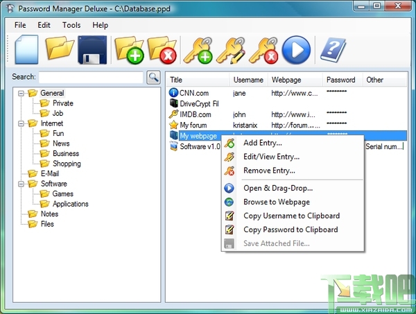
Task: Select the Files folder
Action: pyautogui.click(x=47, y=224)
